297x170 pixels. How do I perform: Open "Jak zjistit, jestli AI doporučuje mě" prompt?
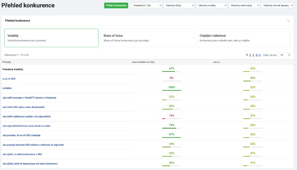pyautogui.click(x=30, y=164)
